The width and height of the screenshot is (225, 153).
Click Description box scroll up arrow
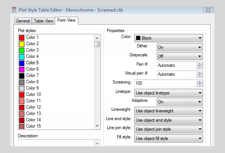pyautogui.click(x=97, y=143)
